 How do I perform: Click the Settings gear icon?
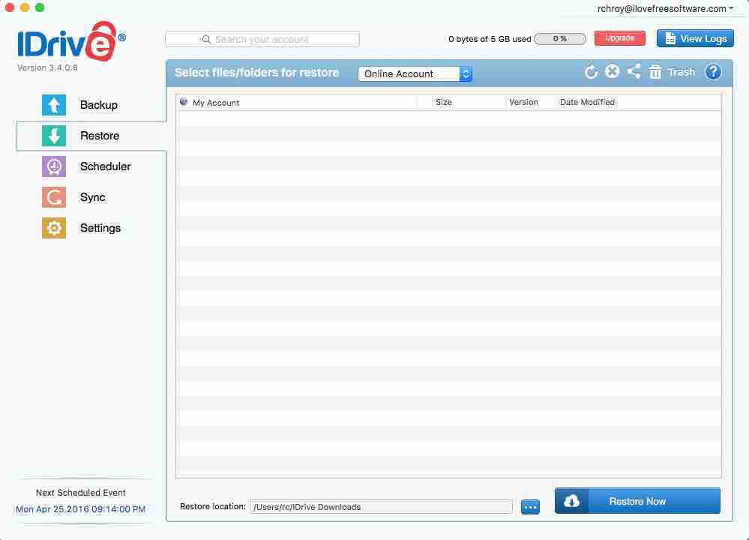[54, 228]
